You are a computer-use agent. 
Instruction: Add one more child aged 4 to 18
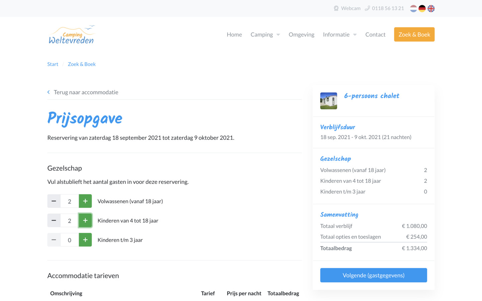tap(85, 220)
